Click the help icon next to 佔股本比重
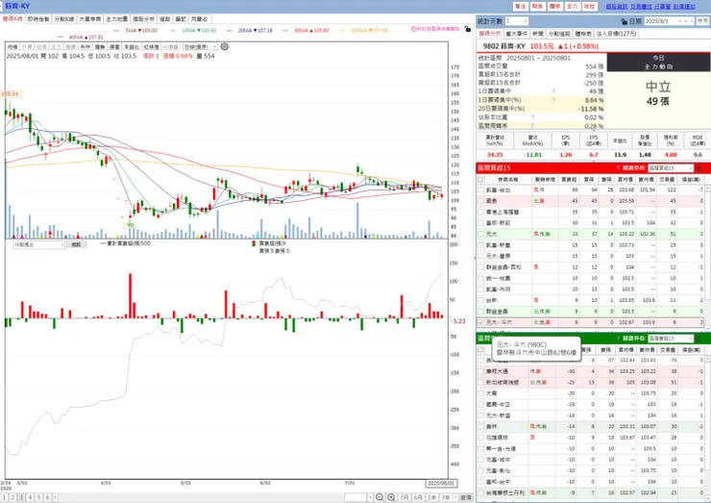 click(x=532, y=117)
